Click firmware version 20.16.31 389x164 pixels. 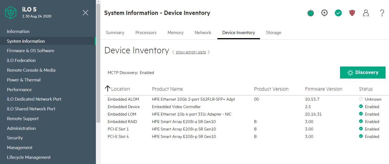tap(313, 114)
